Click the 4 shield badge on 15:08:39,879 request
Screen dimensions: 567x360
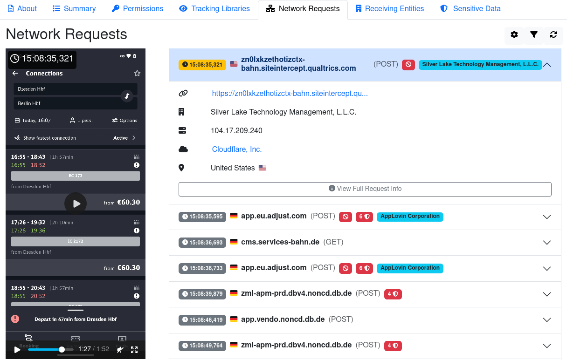[393, 294]
